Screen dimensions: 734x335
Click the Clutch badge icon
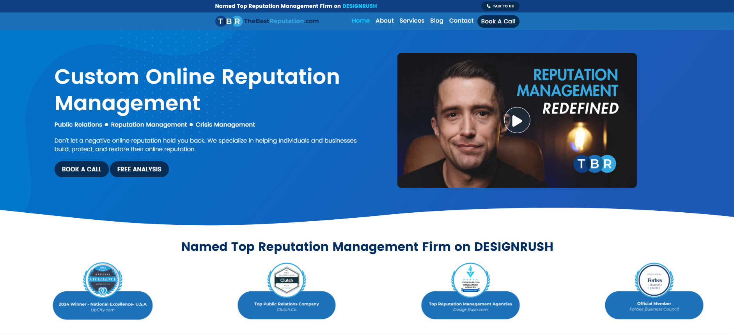point(287,280)
